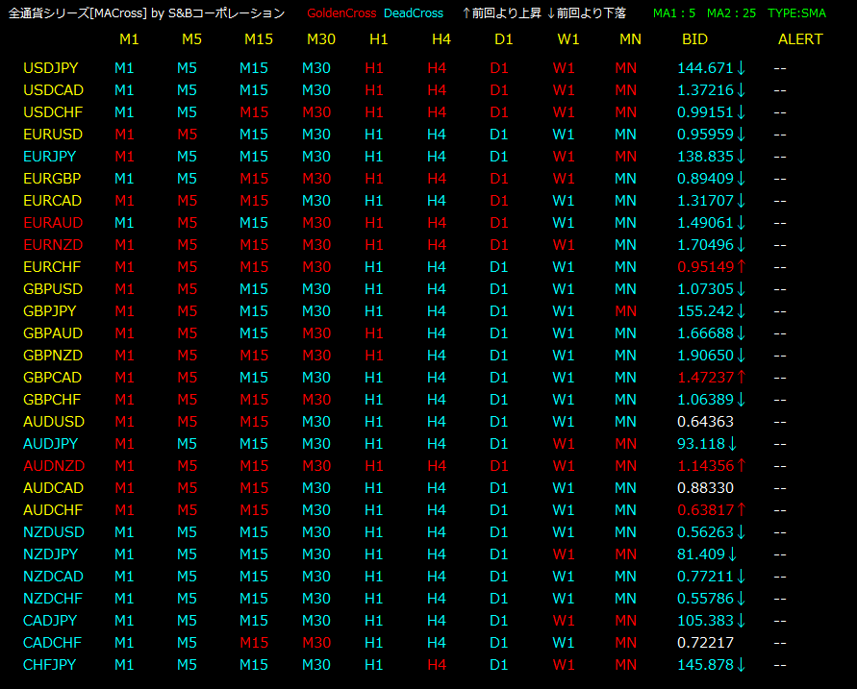Click the CADJPY symbol name
Viewport: 857px width, 689px height.
tap(50, 621)
